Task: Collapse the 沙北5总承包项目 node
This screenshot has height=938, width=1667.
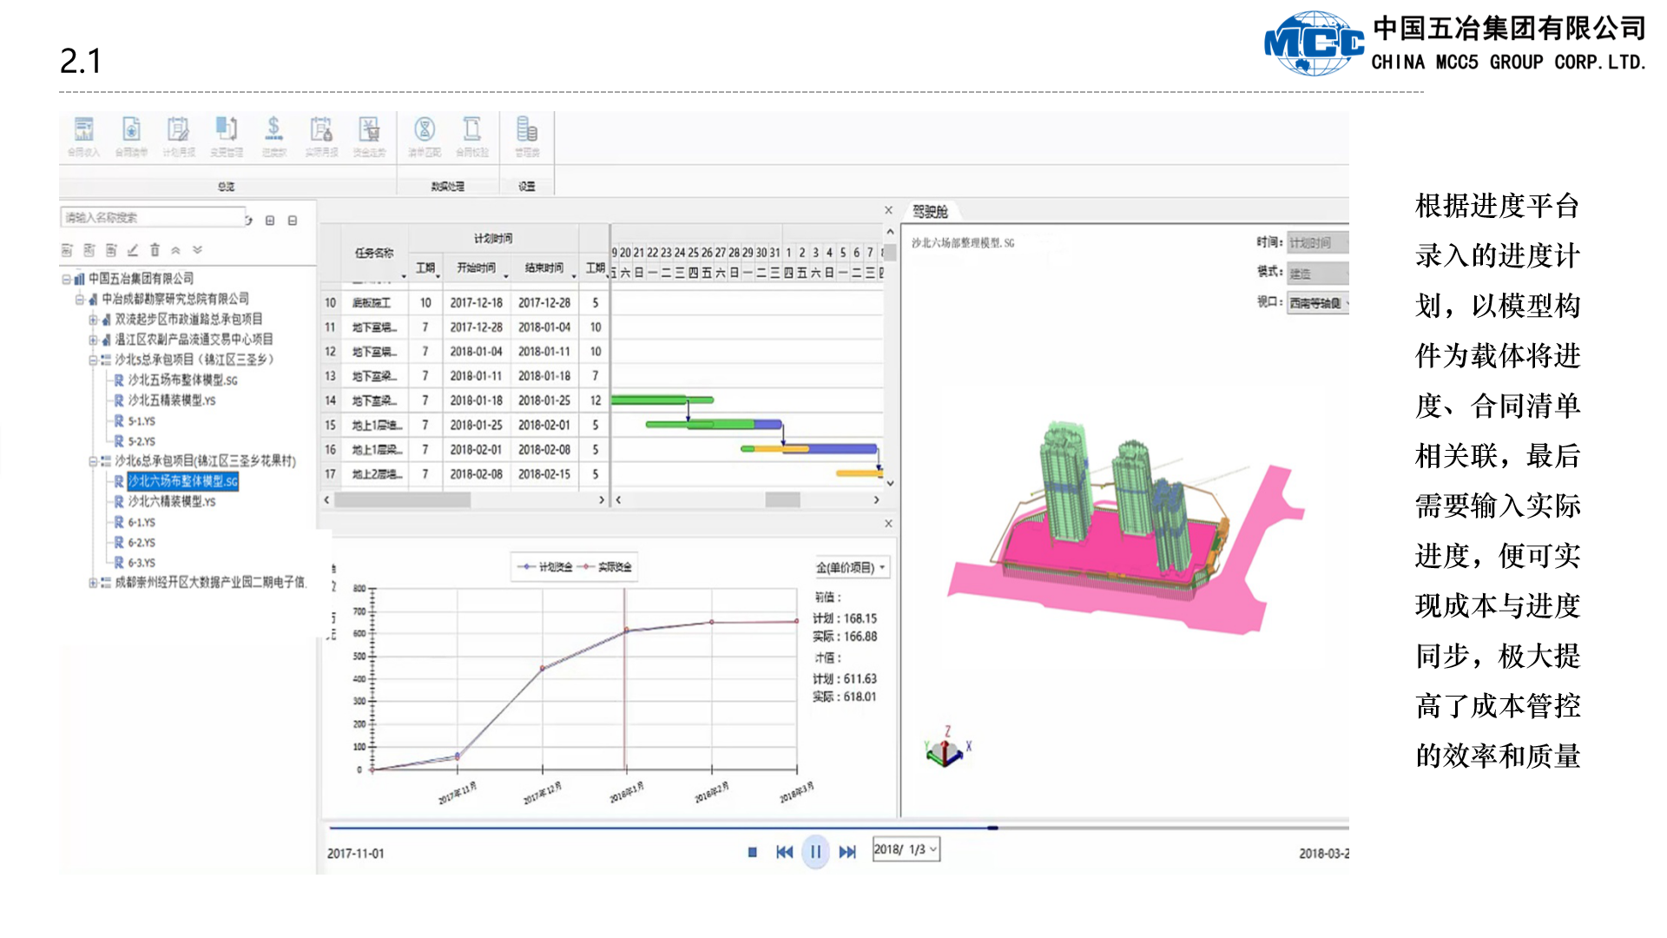Action: pyautogui.click(x=92, y=360)
